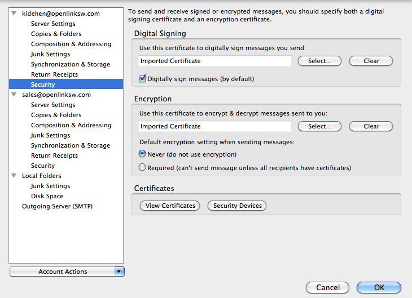The width and height of the screenshot is (412, 298).
Task: Click the encryption certificate text field
Action: click(x=215, y=126)
